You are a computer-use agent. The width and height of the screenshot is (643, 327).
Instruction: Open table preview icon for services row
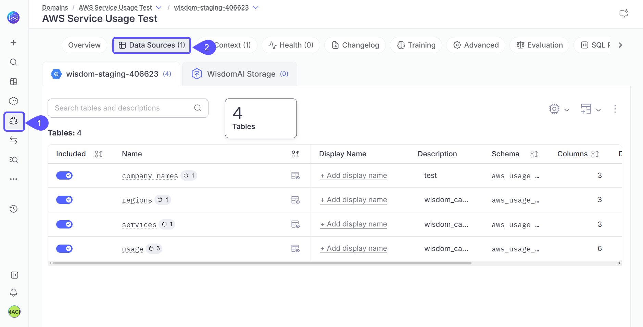[x=295, y=224]
